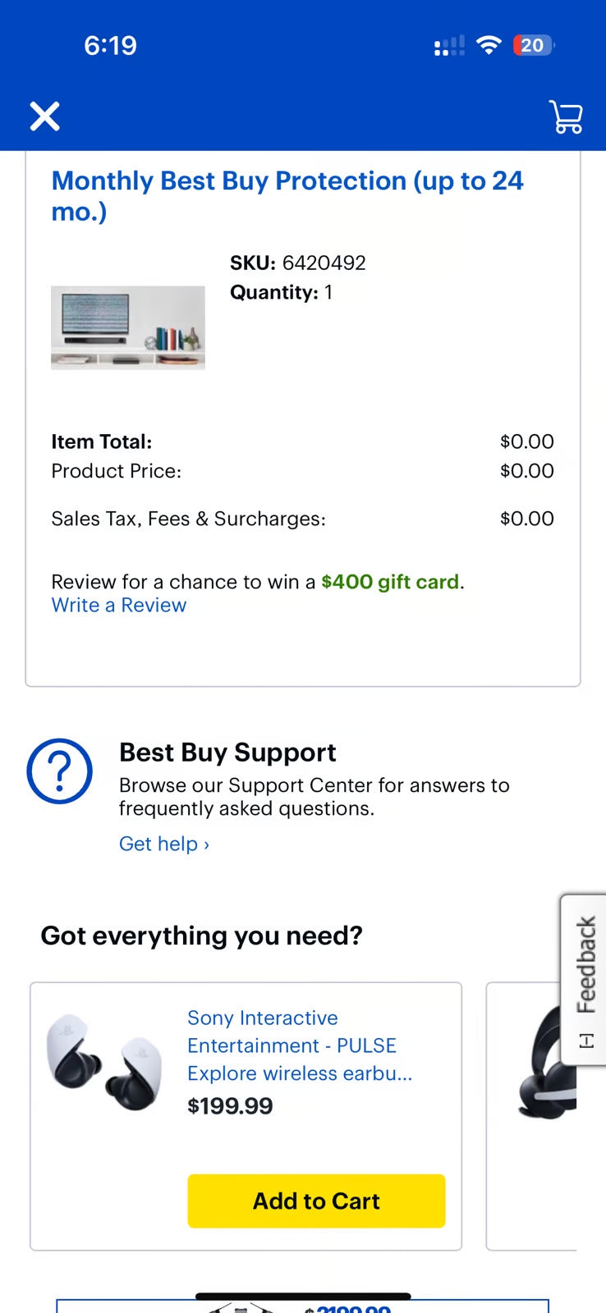Tap the $400 gift card text
The image size is (606, 1313).
390,582
